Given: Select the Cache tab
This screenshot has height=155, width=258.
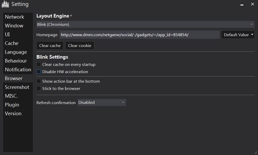Looking at the screenshot, I should coord(18,43).
